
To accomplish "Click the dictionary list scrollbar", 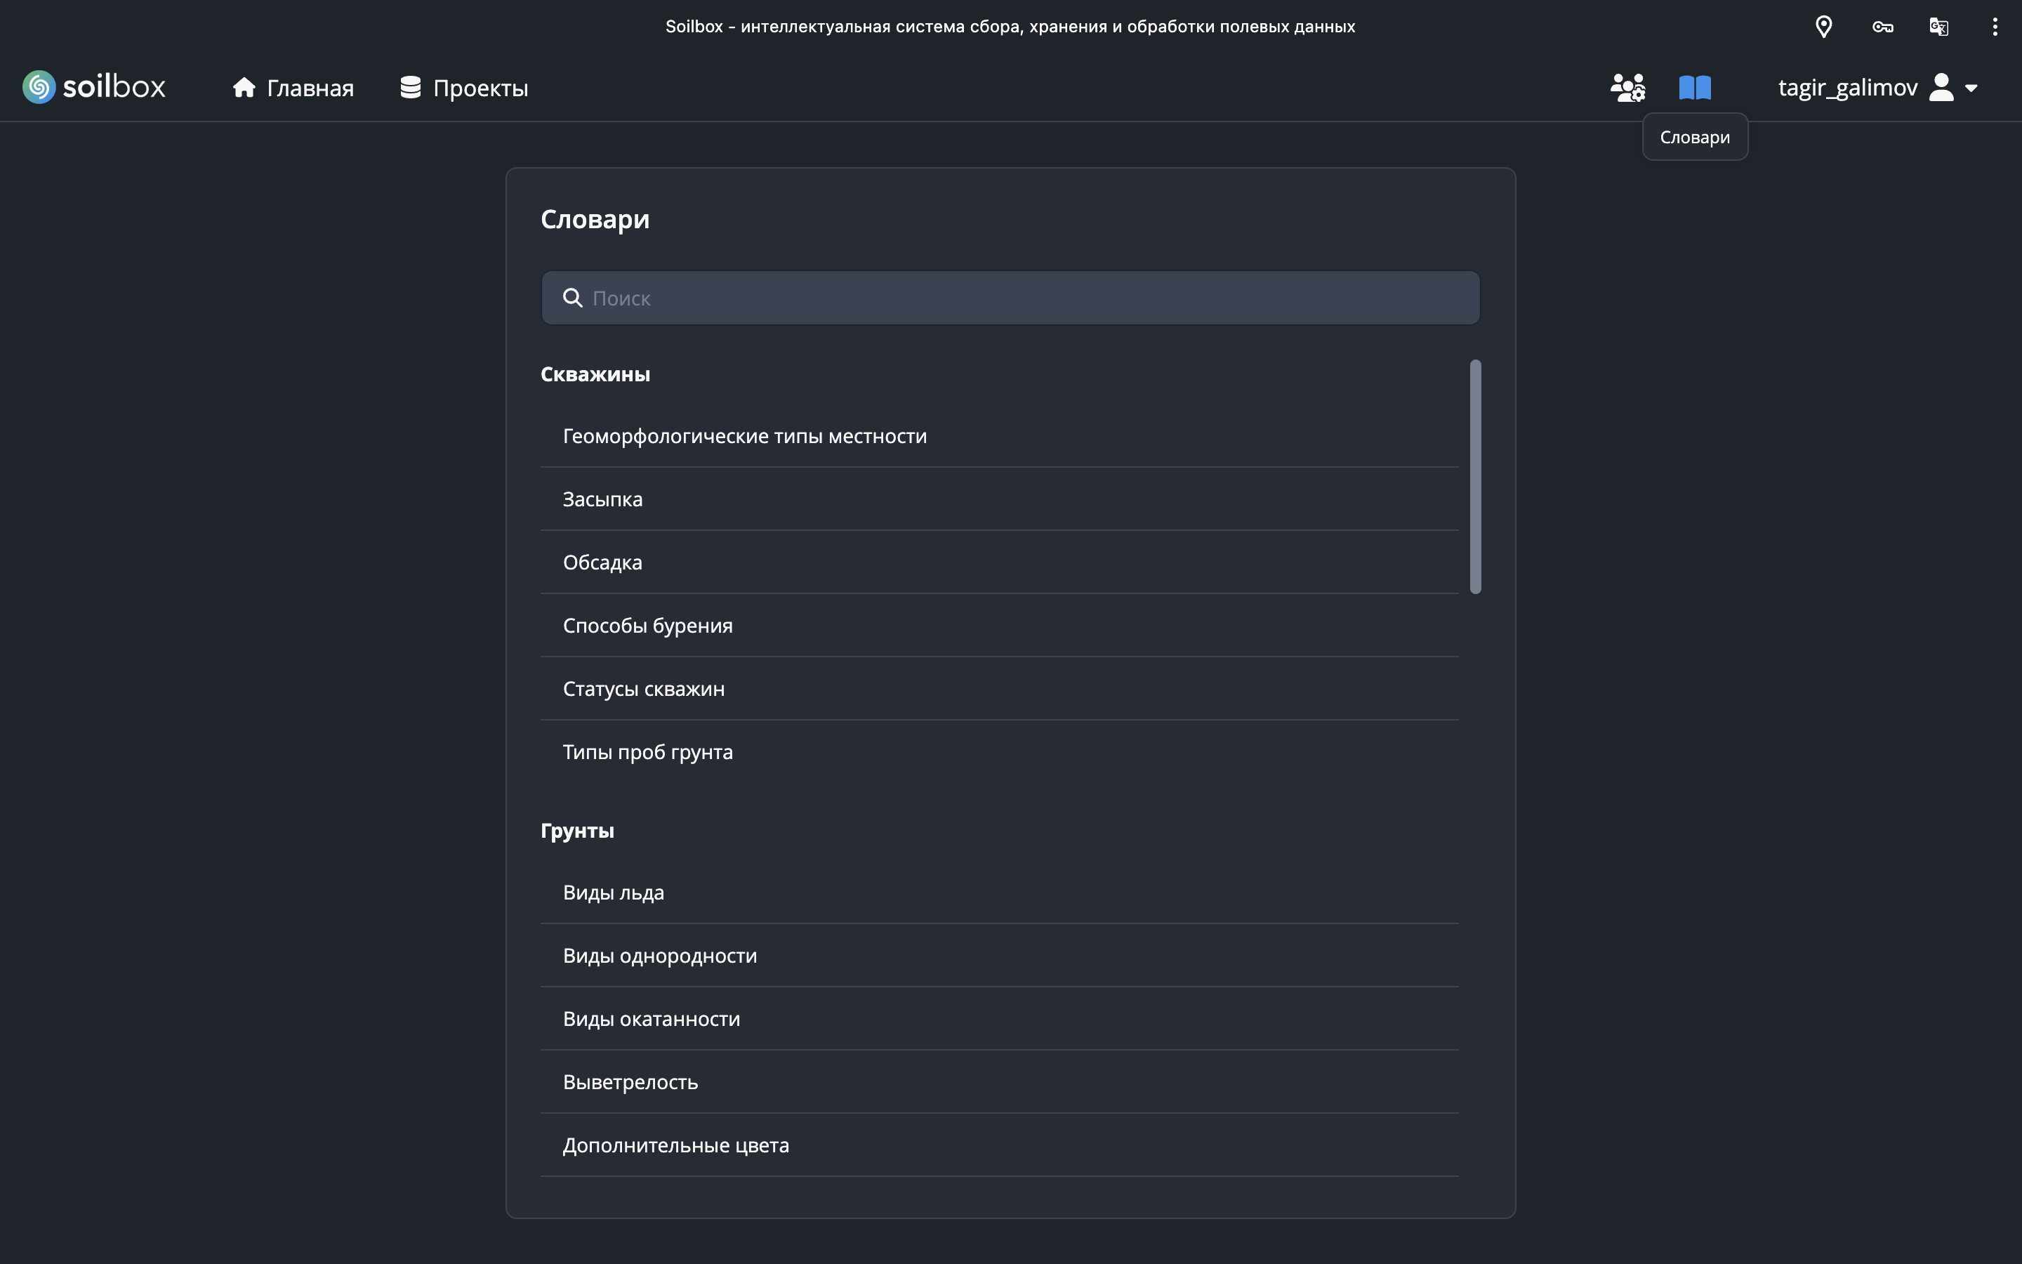I will (1474, 477).
